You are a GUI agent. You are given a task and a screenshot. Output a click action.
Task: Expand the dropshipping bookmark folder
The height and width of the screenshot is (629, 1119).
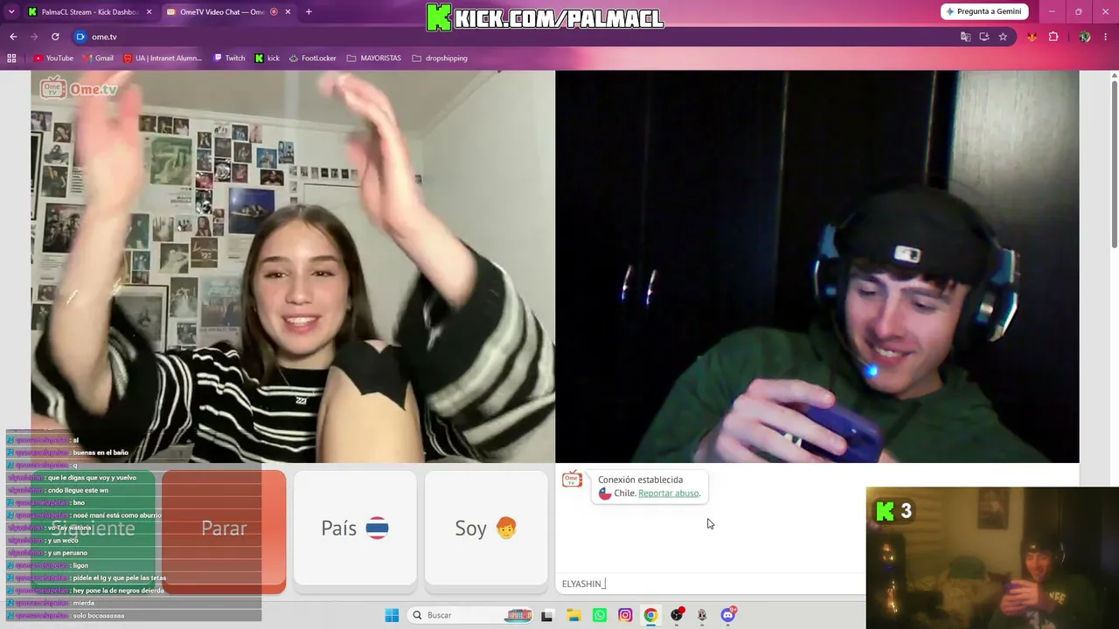tap(440, 59)
